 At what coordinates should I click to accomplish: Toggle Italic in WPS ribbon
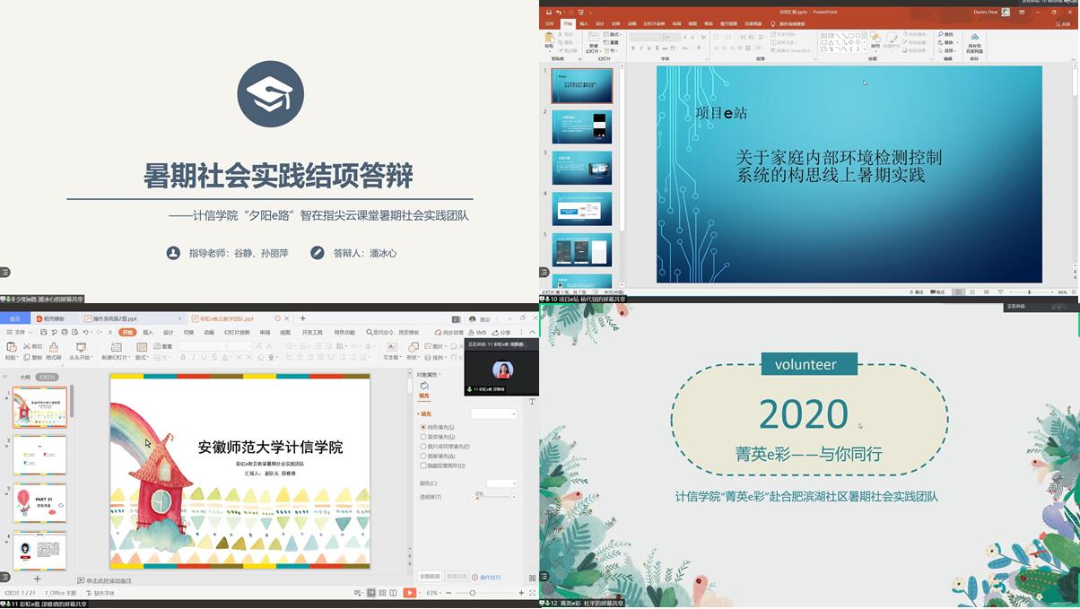[194, 357]
